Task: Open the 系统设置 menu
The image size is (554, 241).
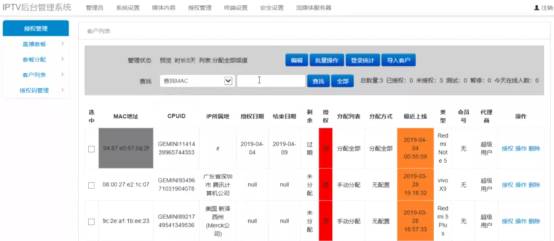Action: tap(127, 8)
